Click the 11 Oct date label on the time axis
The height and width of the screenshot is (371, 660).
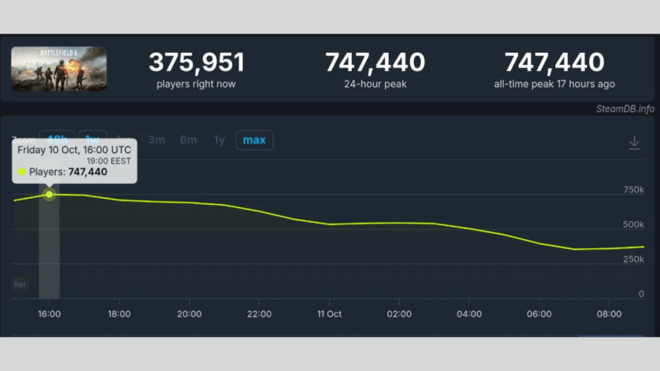[329, 314]
